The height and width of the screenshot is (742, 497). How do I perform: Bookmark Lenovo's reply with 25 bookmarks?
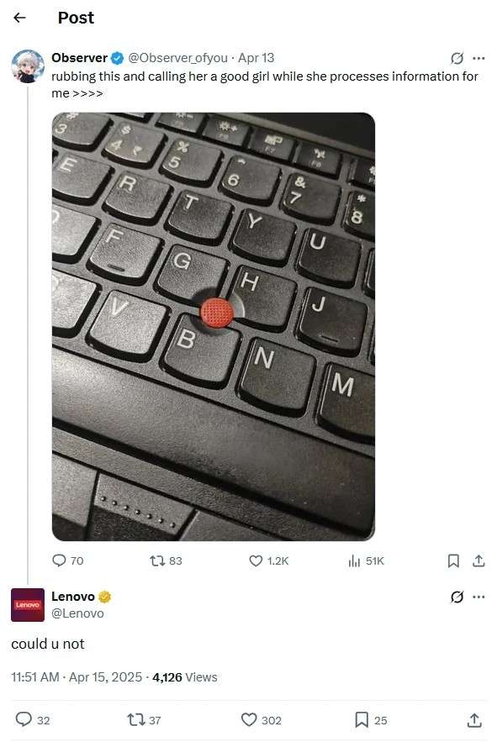pyautogui.click(x=371, y=720)
